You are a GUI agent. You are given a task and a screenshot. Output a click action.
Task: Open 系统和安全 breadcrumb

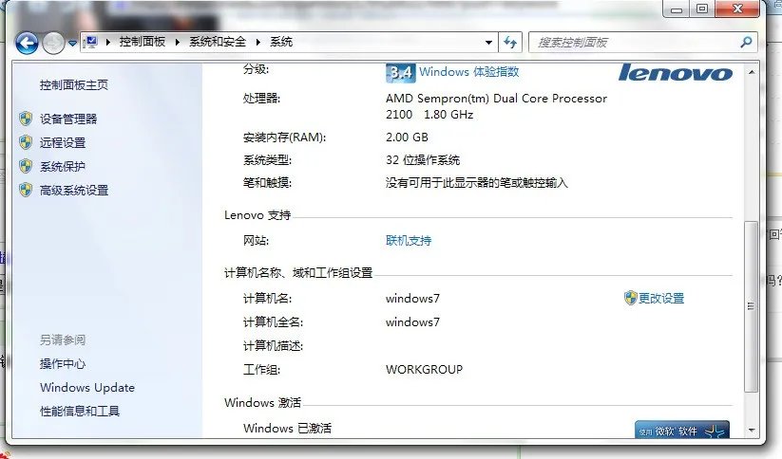218,42
